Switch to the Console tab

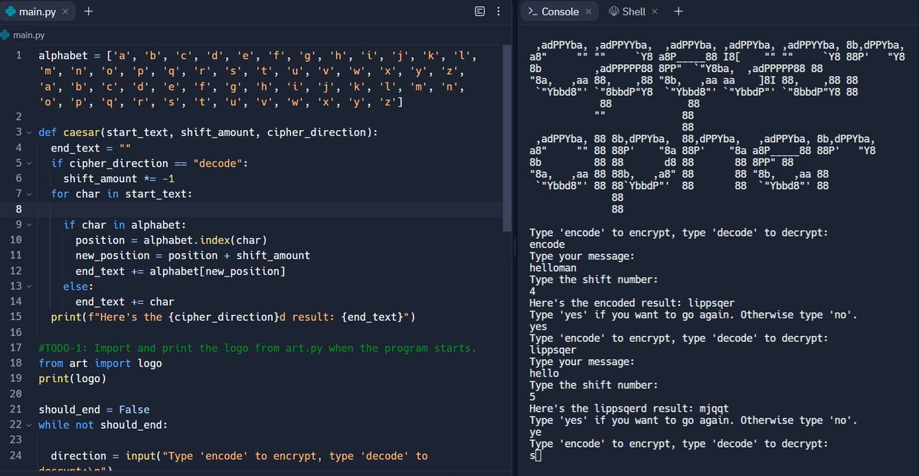[561, 11]
